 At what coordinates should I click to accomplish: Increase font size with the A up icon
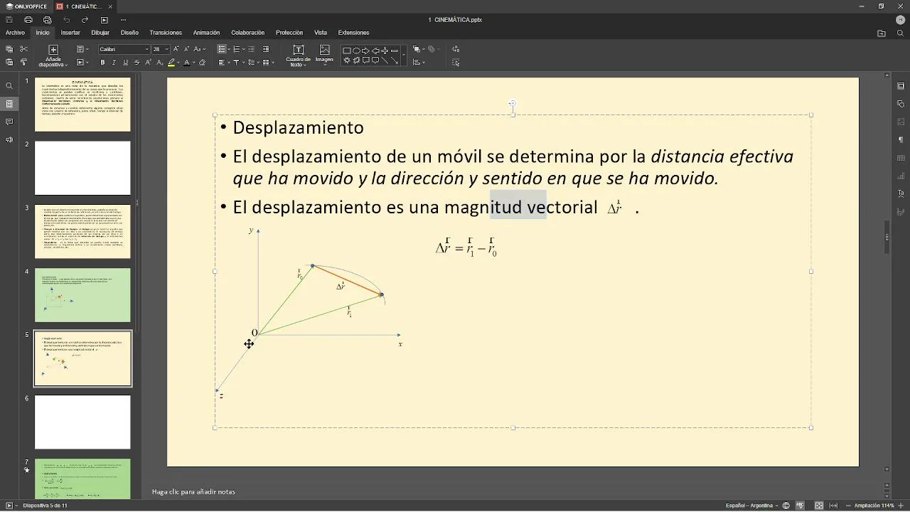tap(176, 49)
